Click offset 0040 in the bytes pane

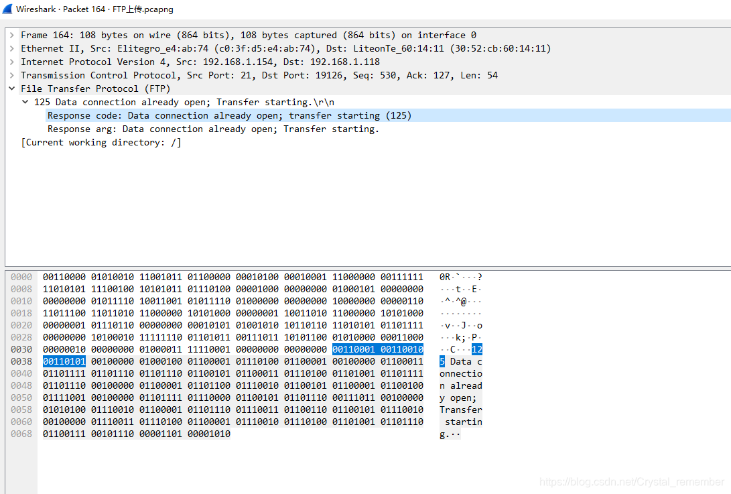(21, 373)
